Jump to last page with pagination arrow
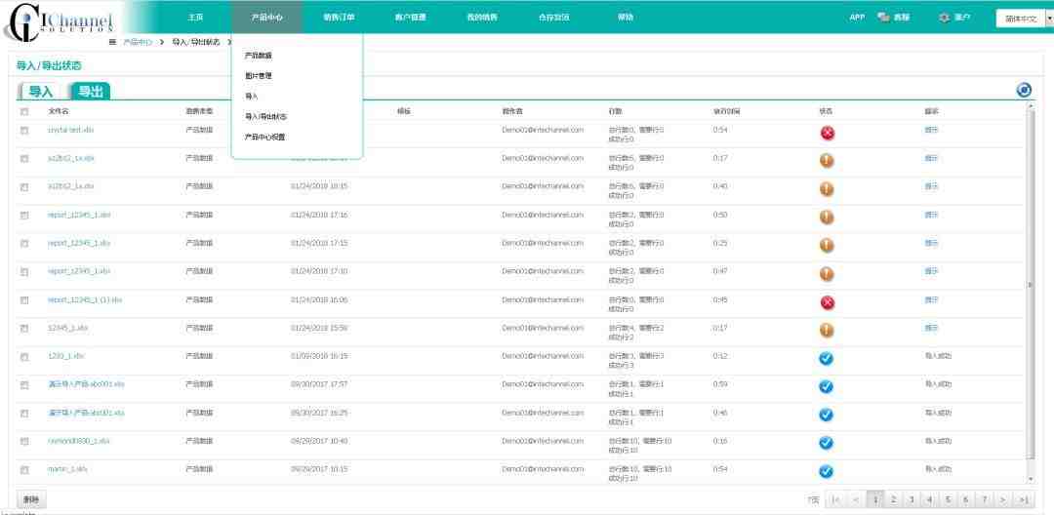The image size is (1054, 515). (1023, 499)
